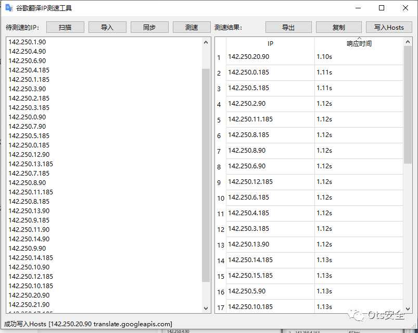This screenshot has width=418, height=333.
Task: Click the results table scrollbar thumb
Action: [x=408, y=105]
